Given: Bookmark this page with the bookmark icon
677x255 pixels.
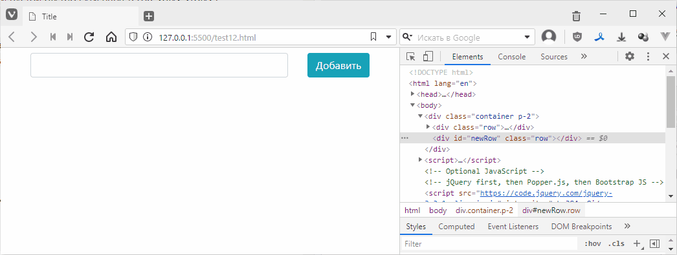Looking at the screenshot, I should tap(373, 37).
